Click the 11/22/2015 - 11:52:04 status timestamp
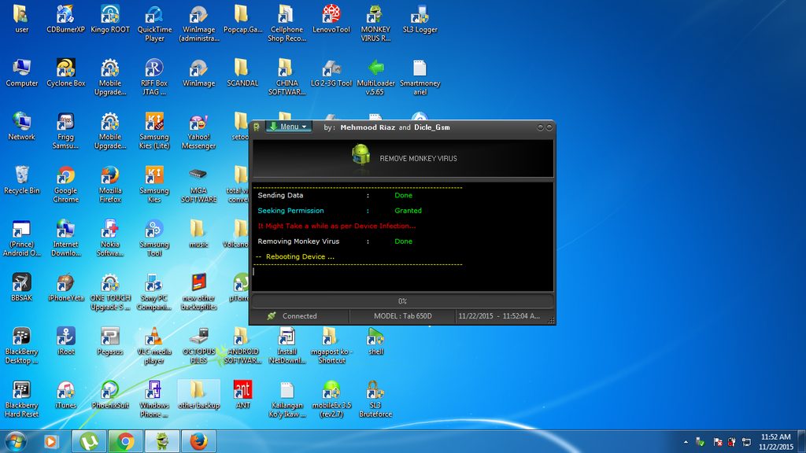 coord(499,316)
